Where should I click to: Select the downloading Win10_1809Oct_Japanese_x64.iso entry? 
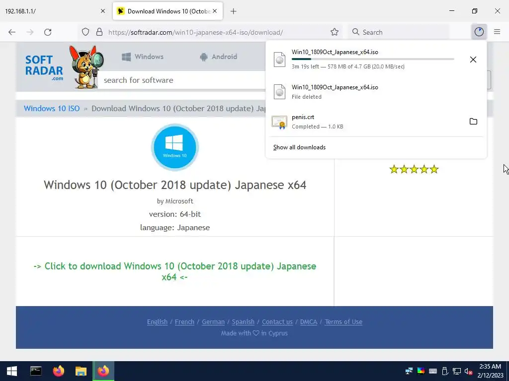(376, 60)
